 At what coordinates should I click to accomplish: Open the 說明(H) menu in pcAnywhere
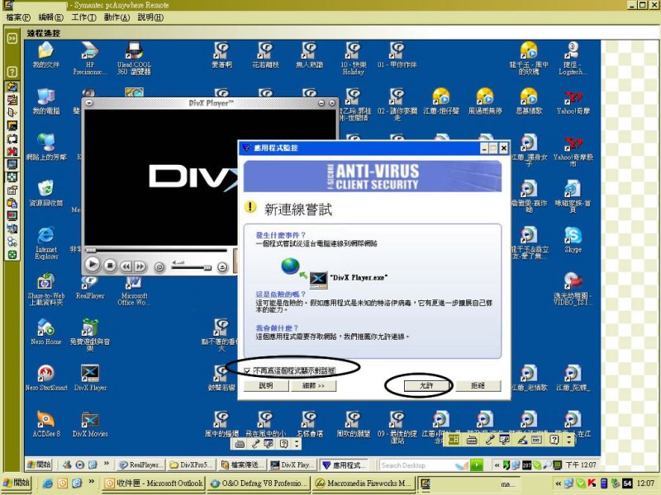(x=150, y=17)
